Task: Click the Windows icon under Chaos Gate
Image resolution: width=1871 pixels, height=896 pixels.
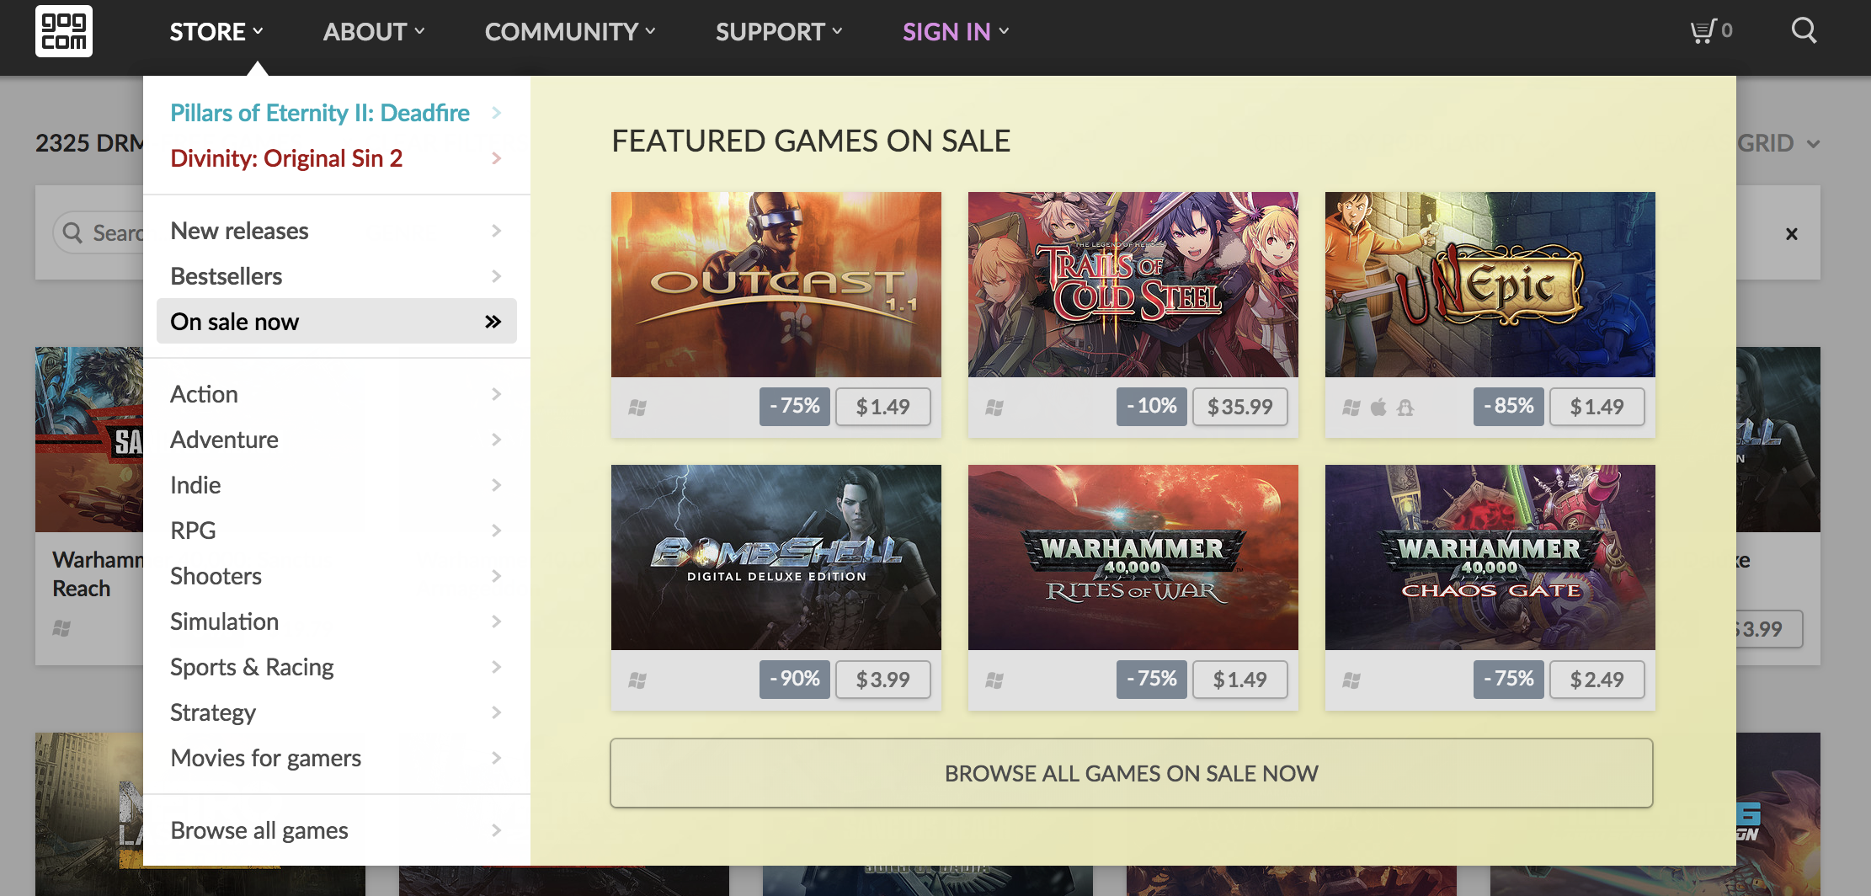Action: point(1351,680)
